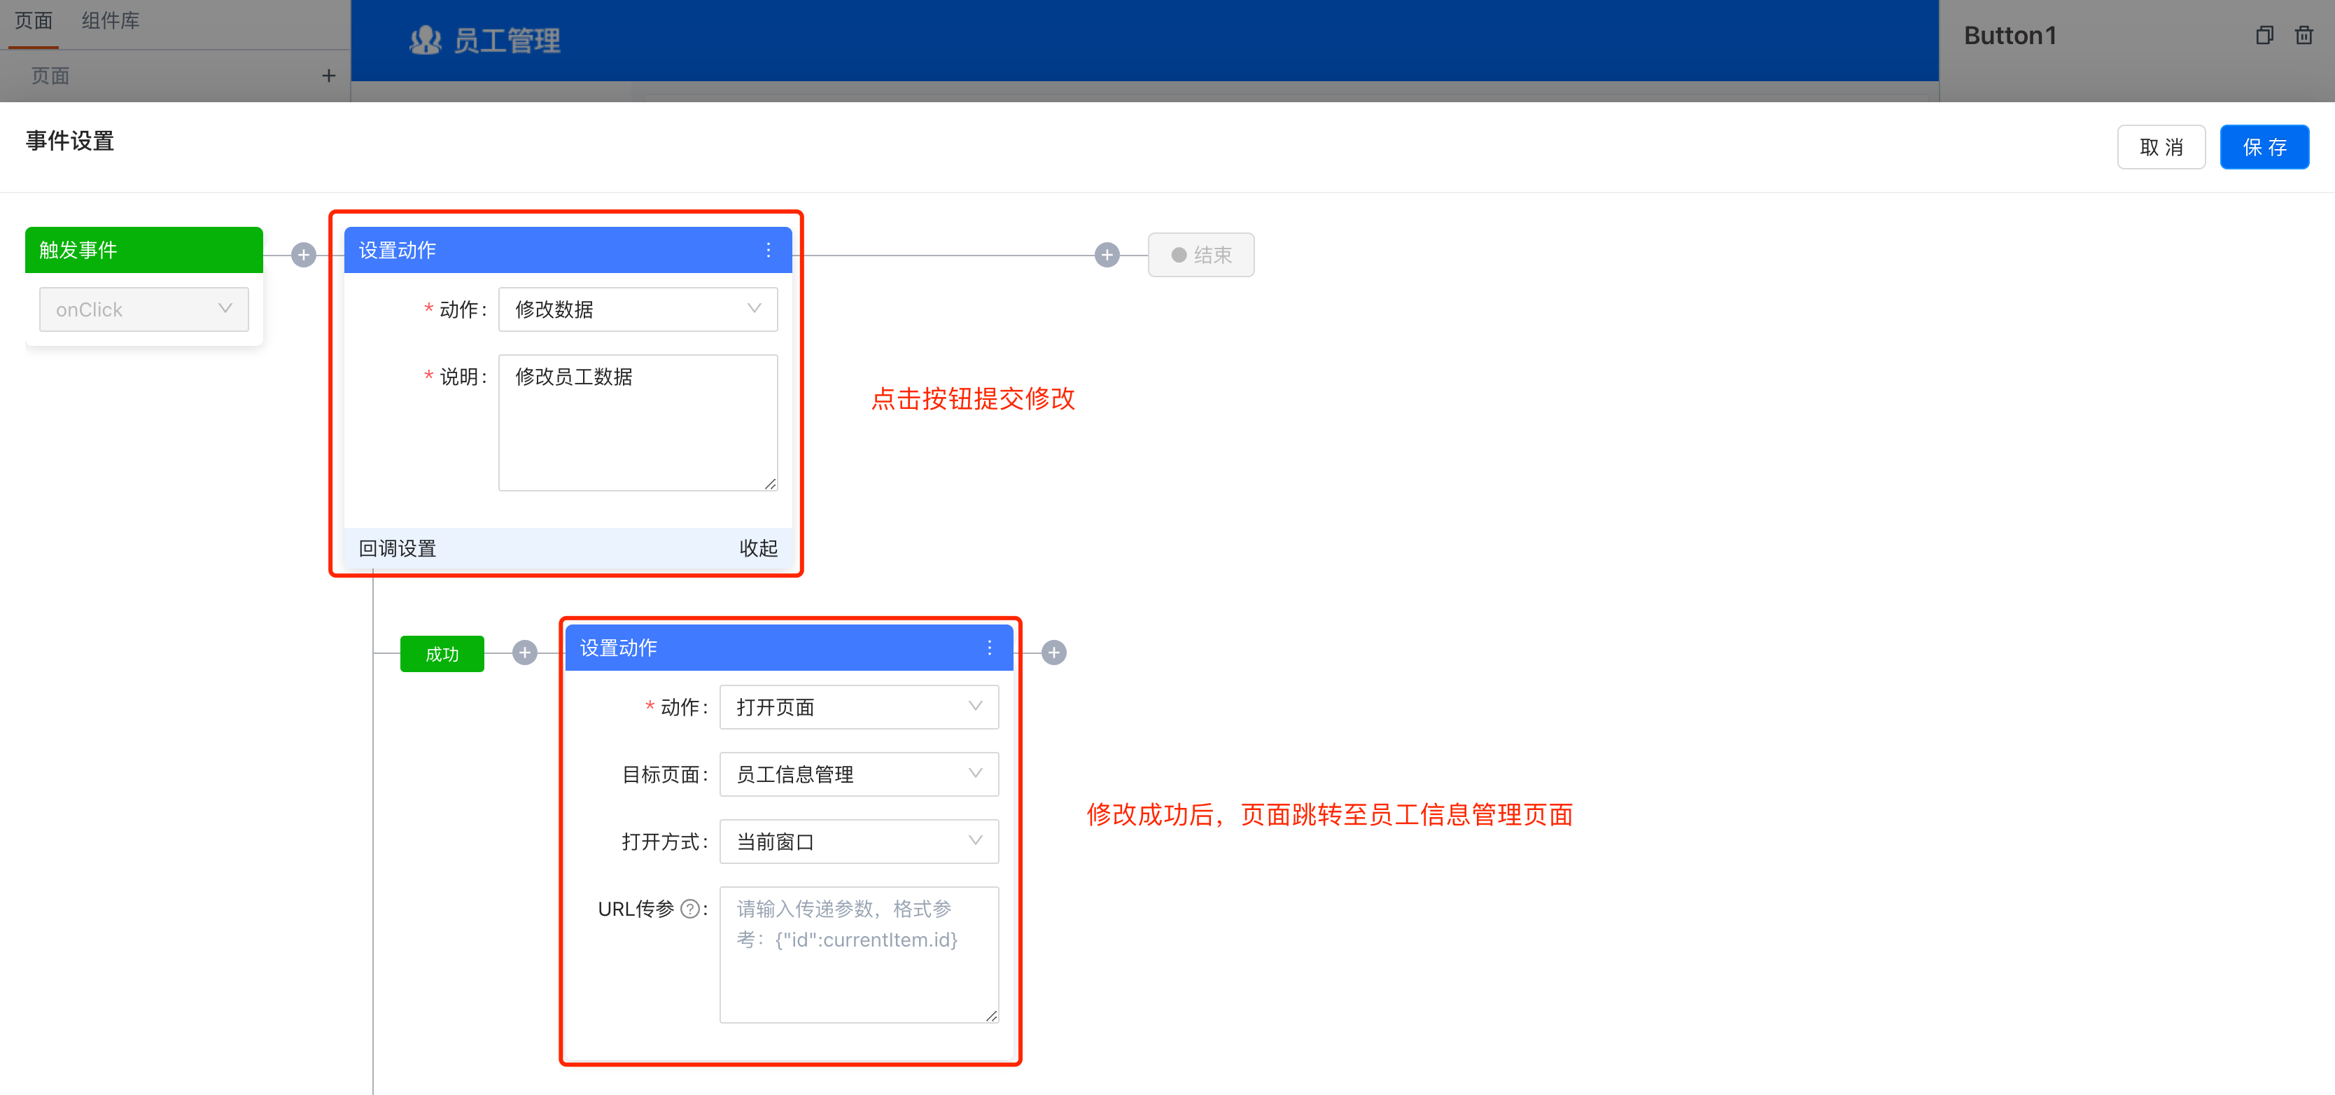
Task: Click the copy icon next to Button1
Action: (2264, 35)
